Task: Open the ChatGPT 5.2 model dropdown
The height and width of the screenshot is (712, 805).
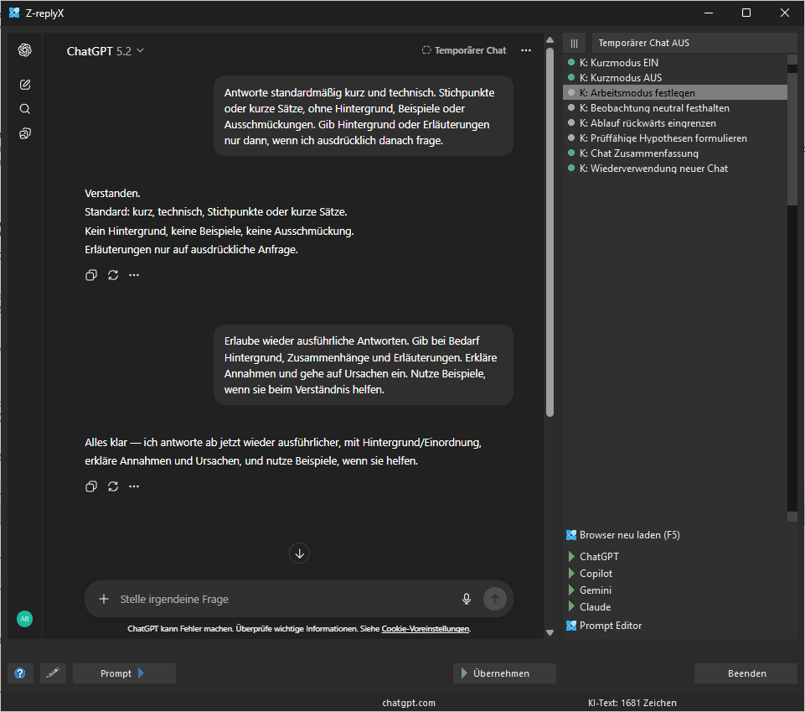Action: 106,51
